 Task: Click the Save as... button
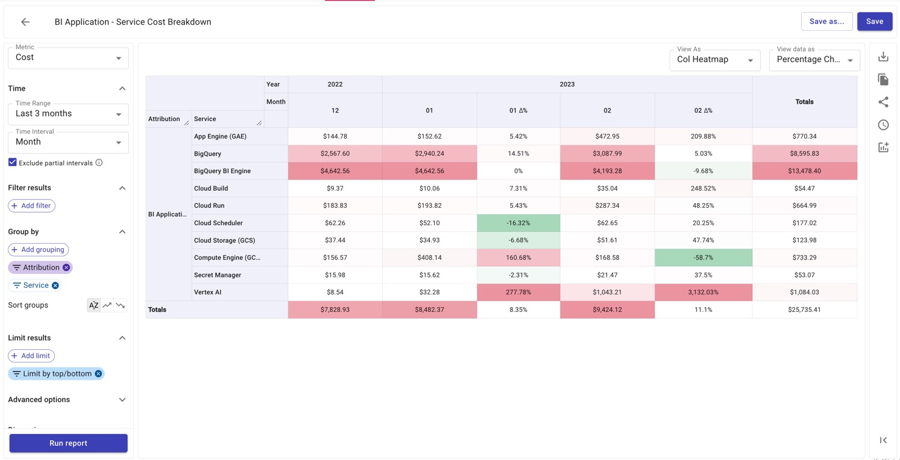[826, 22]
